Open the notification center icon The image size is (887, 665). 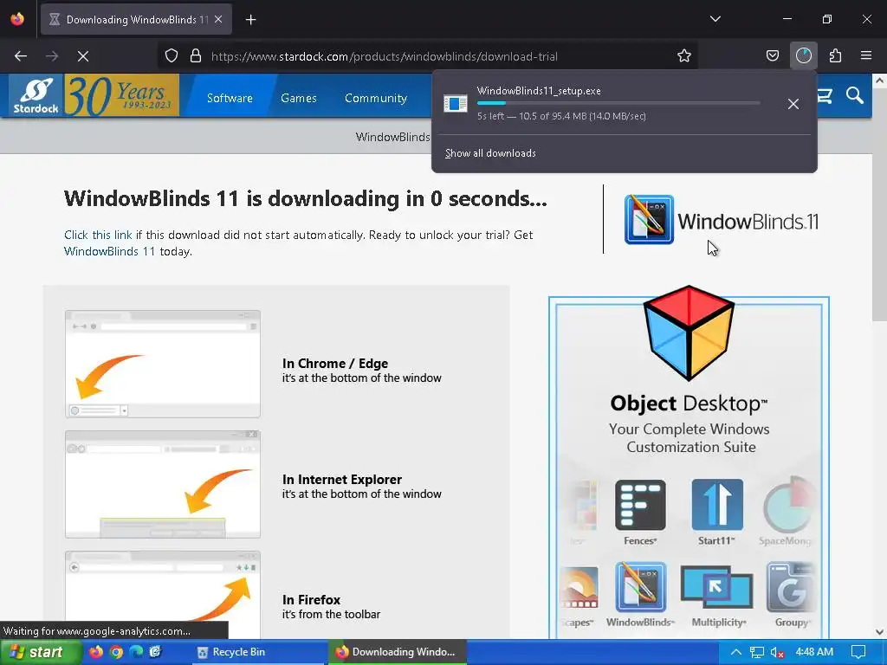coord(858,652)
